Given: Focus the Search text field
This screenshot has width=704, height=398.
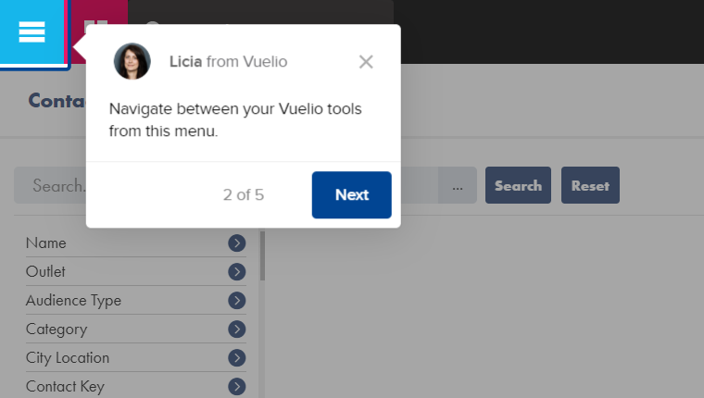Looking at the screenshot, I should tap(50, 185).
